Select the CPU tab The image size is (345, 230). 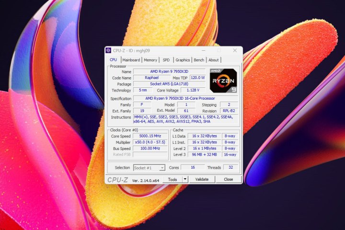pos(113,60)
